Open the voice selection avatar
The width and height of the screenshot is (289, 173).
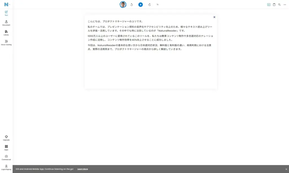click(123, 5)
